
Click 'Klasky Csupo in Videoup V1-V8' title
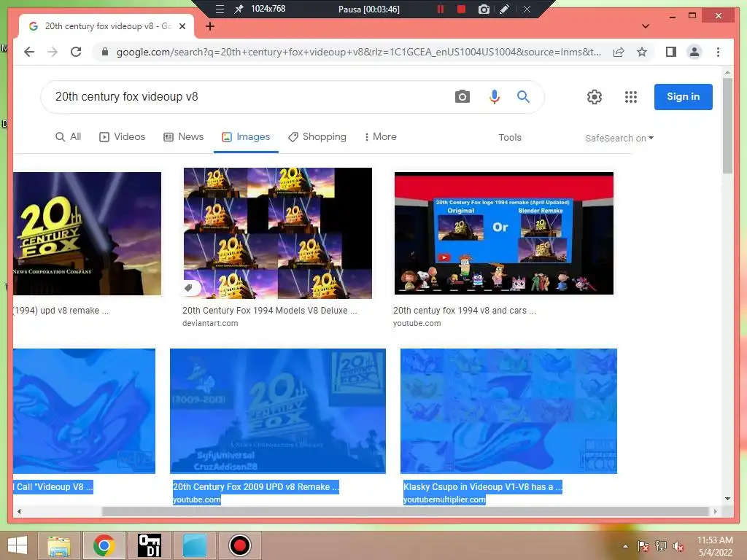483,487
